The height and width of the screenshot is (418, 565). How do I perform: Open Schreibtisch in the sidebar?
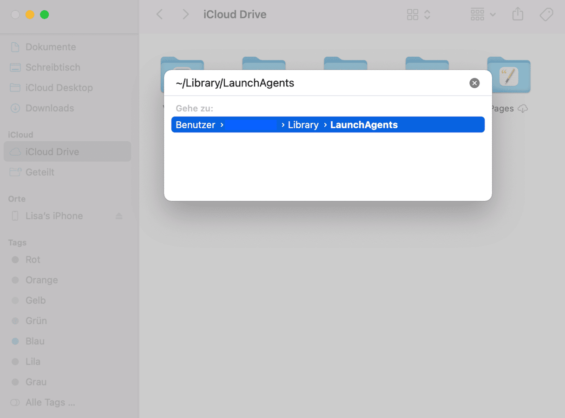pyautogui.click(x=67, y=67)
